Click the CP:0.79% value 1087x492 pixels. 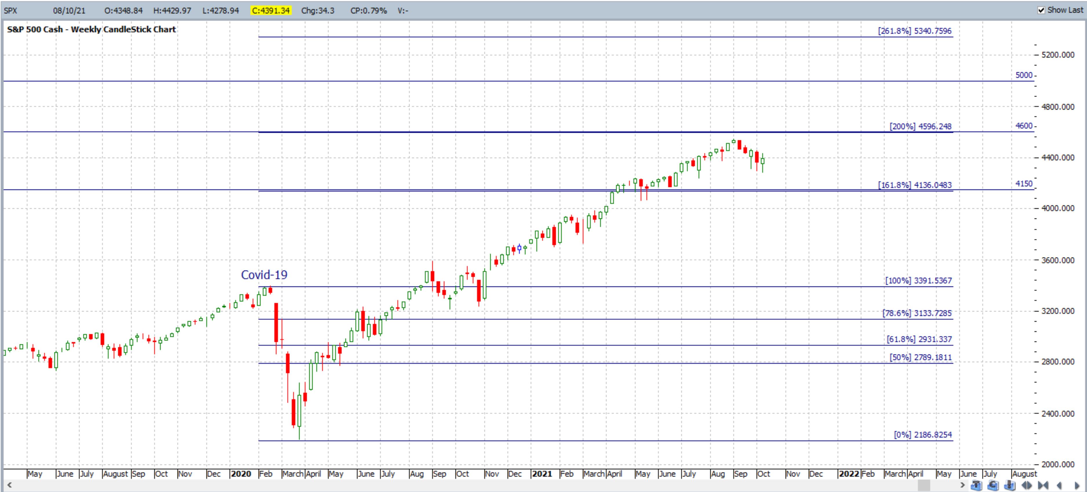[x=368, y=10]
